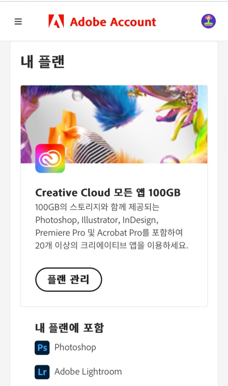Open the hamburger navigation menu

click(x=18, y=22)
